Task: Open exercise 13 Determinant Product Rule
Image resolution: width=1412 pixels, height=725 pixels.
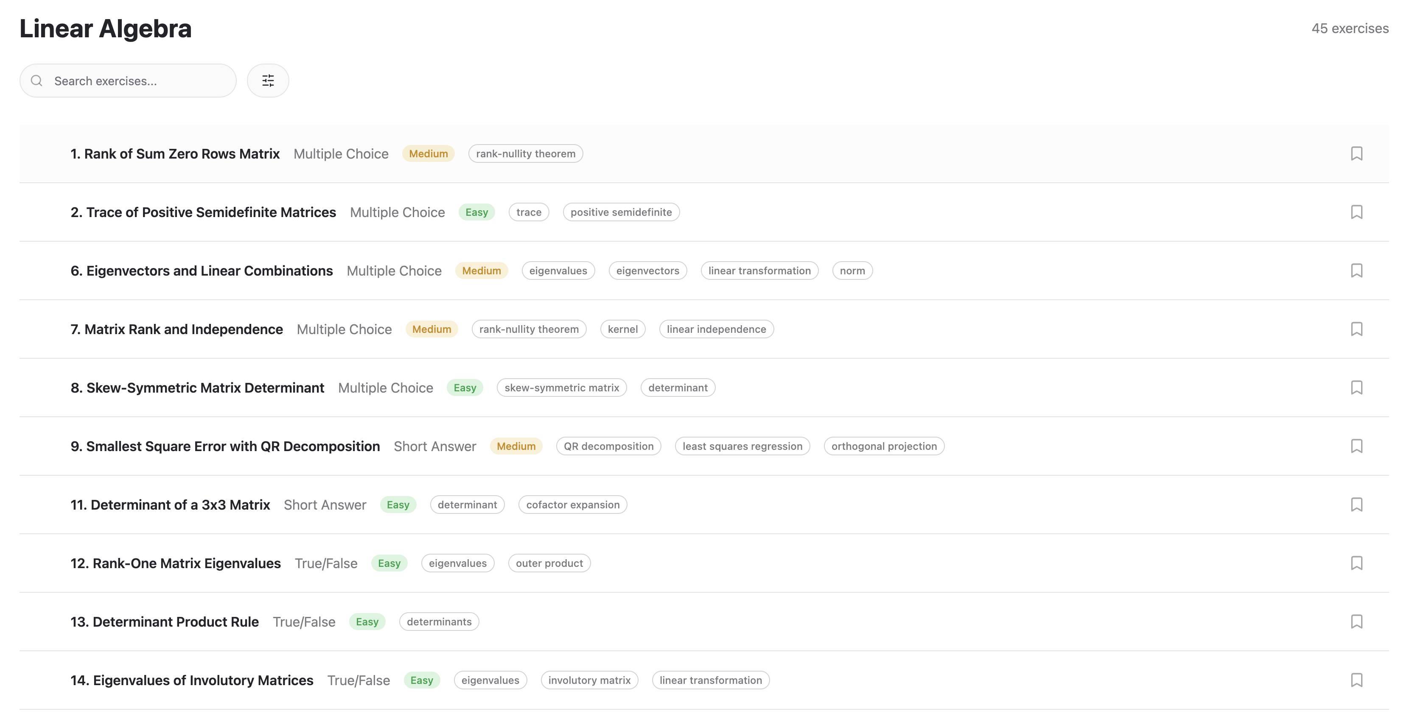Action: pos(165,622)
